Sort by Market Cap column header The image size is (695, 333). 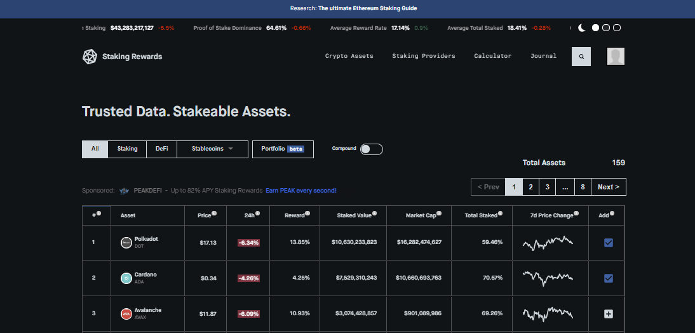[x=421, y=215]
